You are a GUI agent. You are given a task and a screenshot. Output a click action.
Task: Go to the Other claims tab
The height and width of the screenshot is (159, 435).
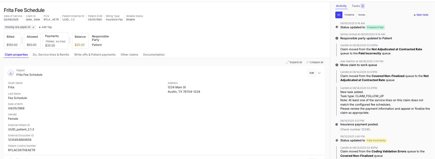tap(129, 55)
